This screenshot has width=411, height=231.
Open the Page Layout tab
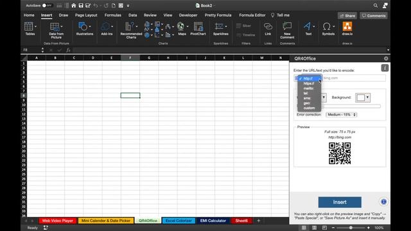coord(86,15)
